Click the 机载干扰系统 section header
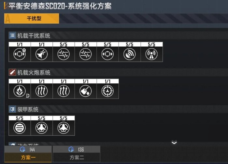Image resolution: width=228 pixels, height=164 pixels. [x=34, y=35]
